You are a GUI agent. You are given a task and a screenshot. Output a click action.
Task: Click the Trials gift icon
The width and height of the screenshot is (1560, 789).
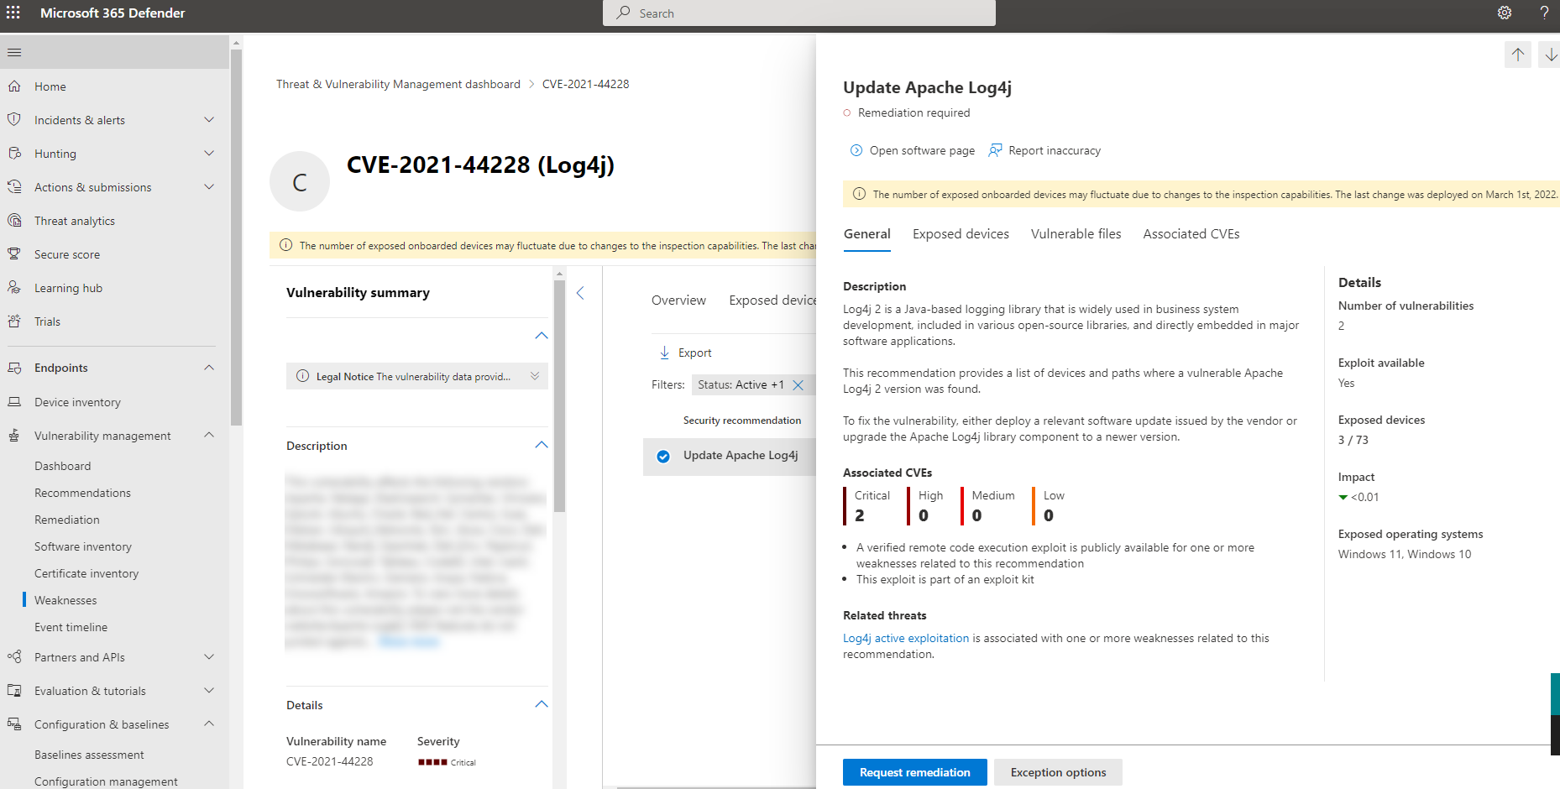pyautogui.click(x=14, y=321)
